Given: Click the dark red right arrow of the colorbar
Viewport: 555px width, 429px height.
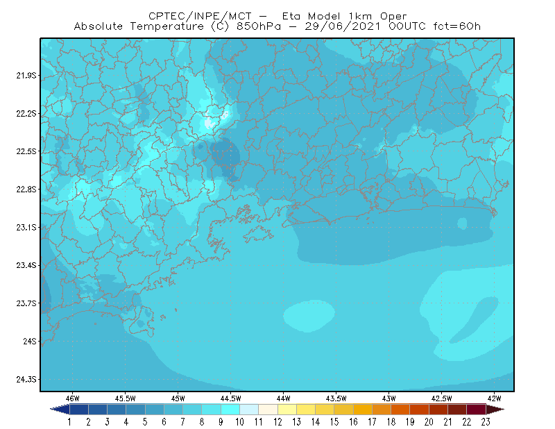Looking at the screenshot, I should click(x=495, y=410).
